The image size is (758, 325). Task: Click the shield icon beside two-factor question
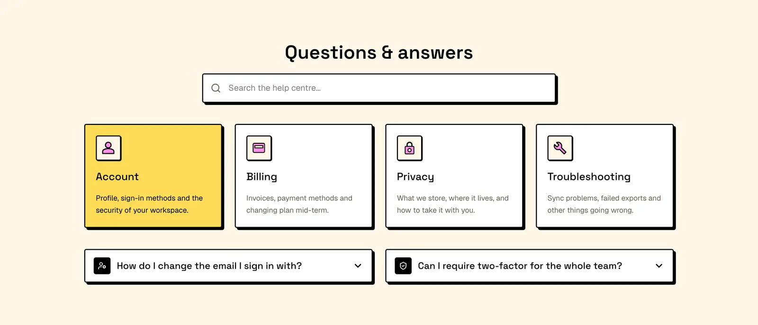point(403,266)
